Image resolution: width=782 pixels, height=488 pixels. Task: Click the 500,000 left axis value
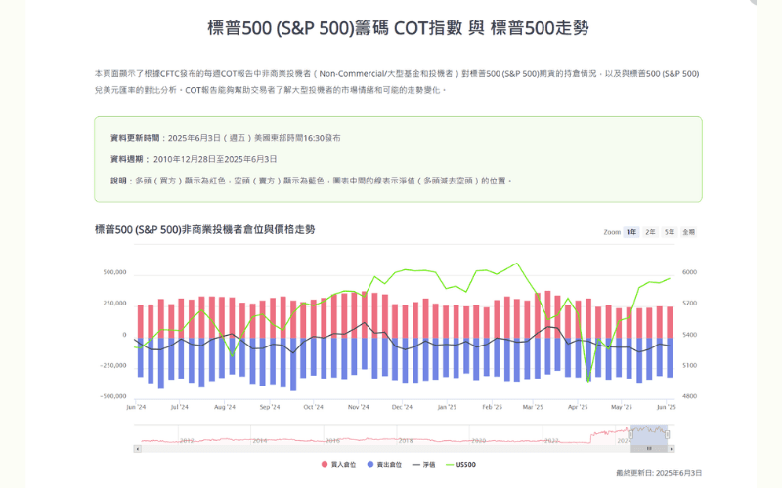(x=114, y=272)
